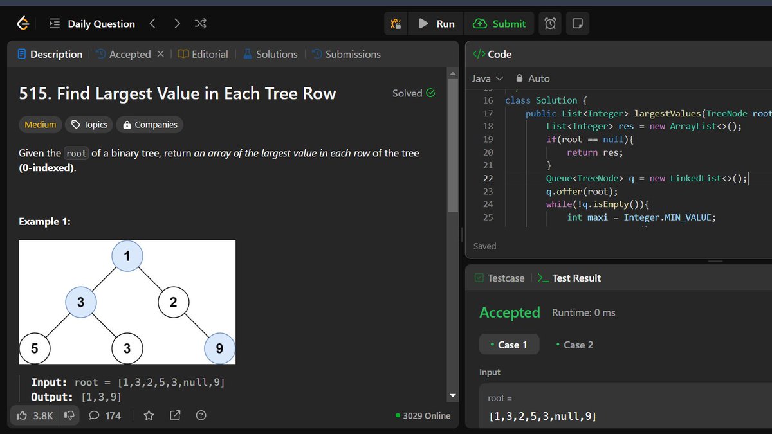Click the Code panel header
The height and width of the screenshot is (434, 772).
(x=492, y=54)
